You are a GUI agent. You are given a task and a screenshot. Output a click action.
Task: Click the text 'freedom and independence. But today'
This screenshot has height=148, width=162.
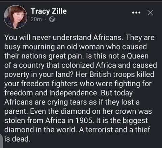(x=69, y=93)
